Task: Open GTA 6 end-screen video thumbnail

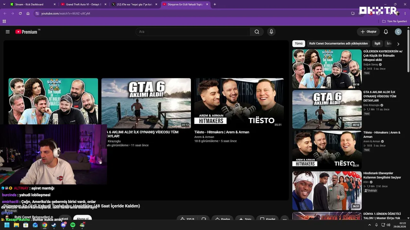Action: (146, 103)
